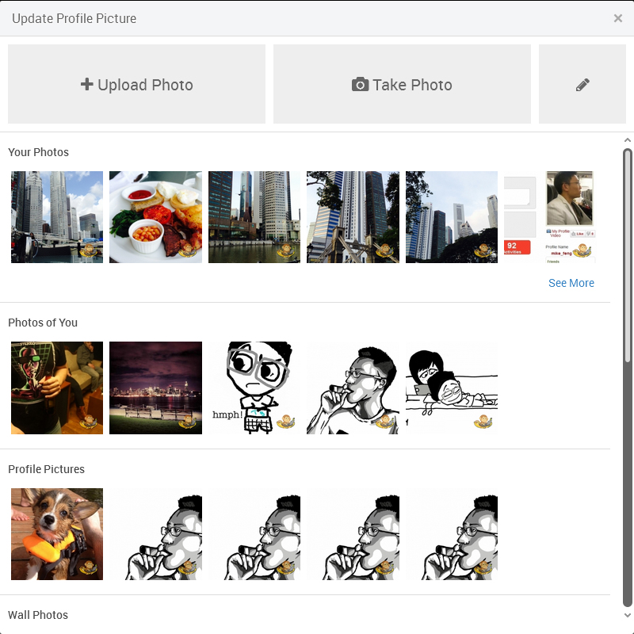Click the Upload Photo button
This screenshot has width=634, height=634.
(136, 84)
